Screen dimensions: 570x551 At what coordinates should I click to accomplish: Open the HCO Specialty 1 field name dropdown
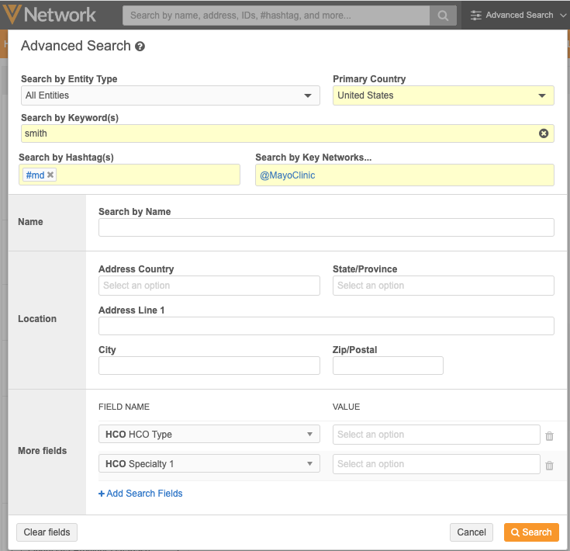[x=209, y=464]
